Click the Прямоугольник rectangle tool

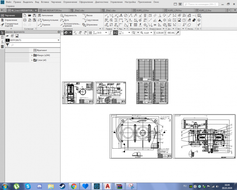point(48,20)
